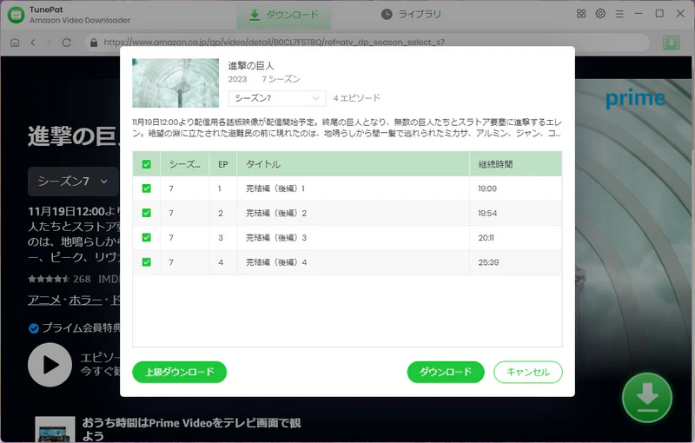
Task: Click the Prime Video TV promo thumbnail
Action: (55, 429)
